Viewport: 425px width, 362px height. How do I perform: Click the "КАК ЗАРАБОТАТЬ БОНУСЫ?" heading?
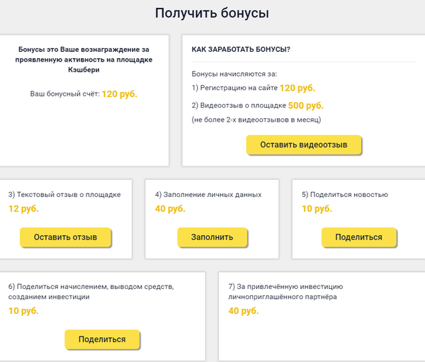click(x=241, y=50)
